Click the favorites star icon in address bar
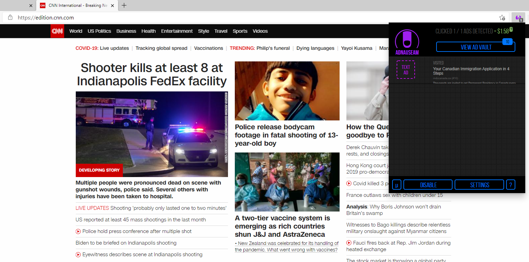529x262 pixels. (502, 18)
